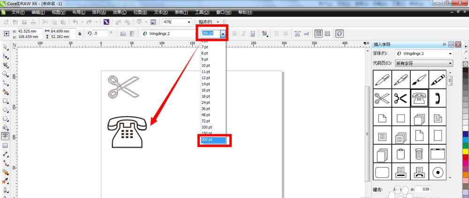Pick the red swatch in color palette
Screen dimensions: 469x198
coord(465,157)
